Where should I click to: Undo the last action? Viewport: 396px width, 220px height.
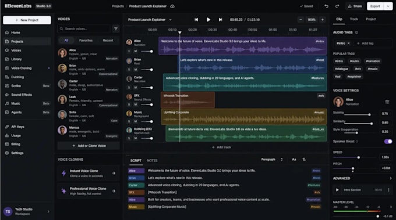pos(326,6)
